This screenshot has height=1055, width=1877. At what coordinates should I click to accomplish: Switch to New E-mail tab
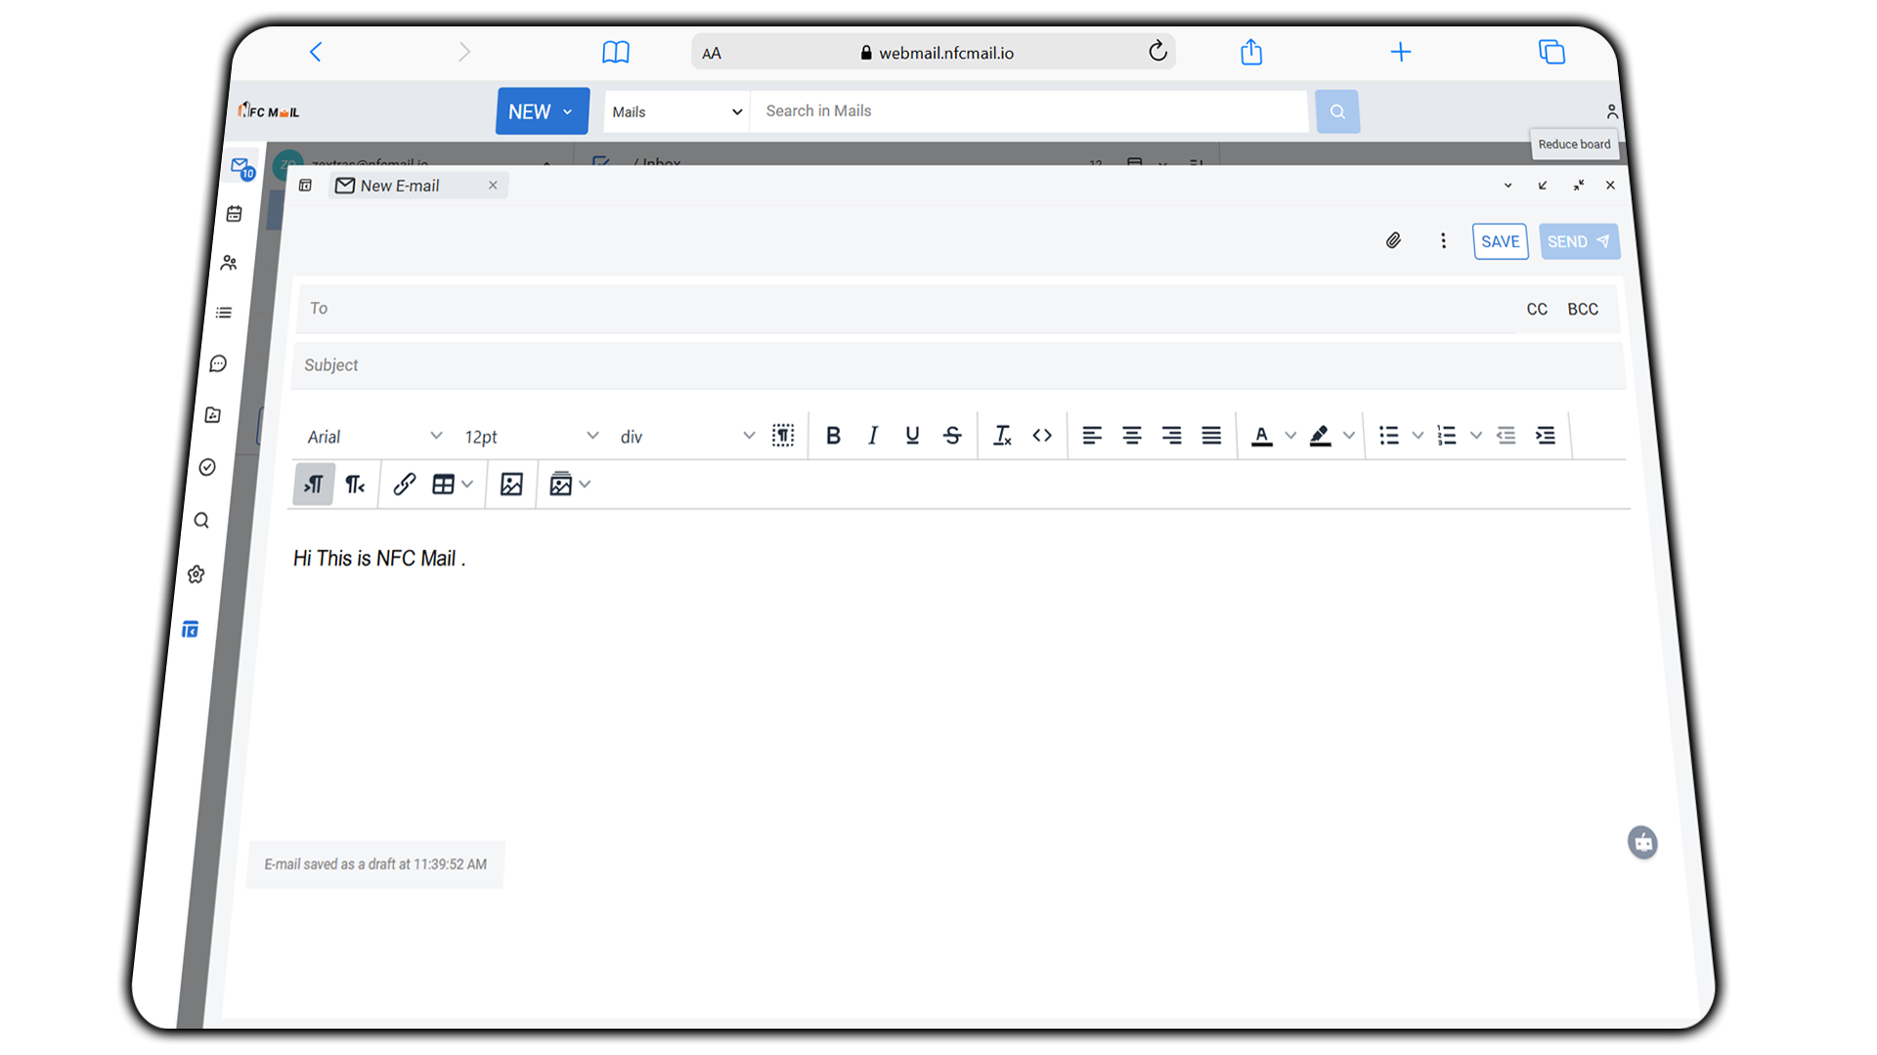401,186
